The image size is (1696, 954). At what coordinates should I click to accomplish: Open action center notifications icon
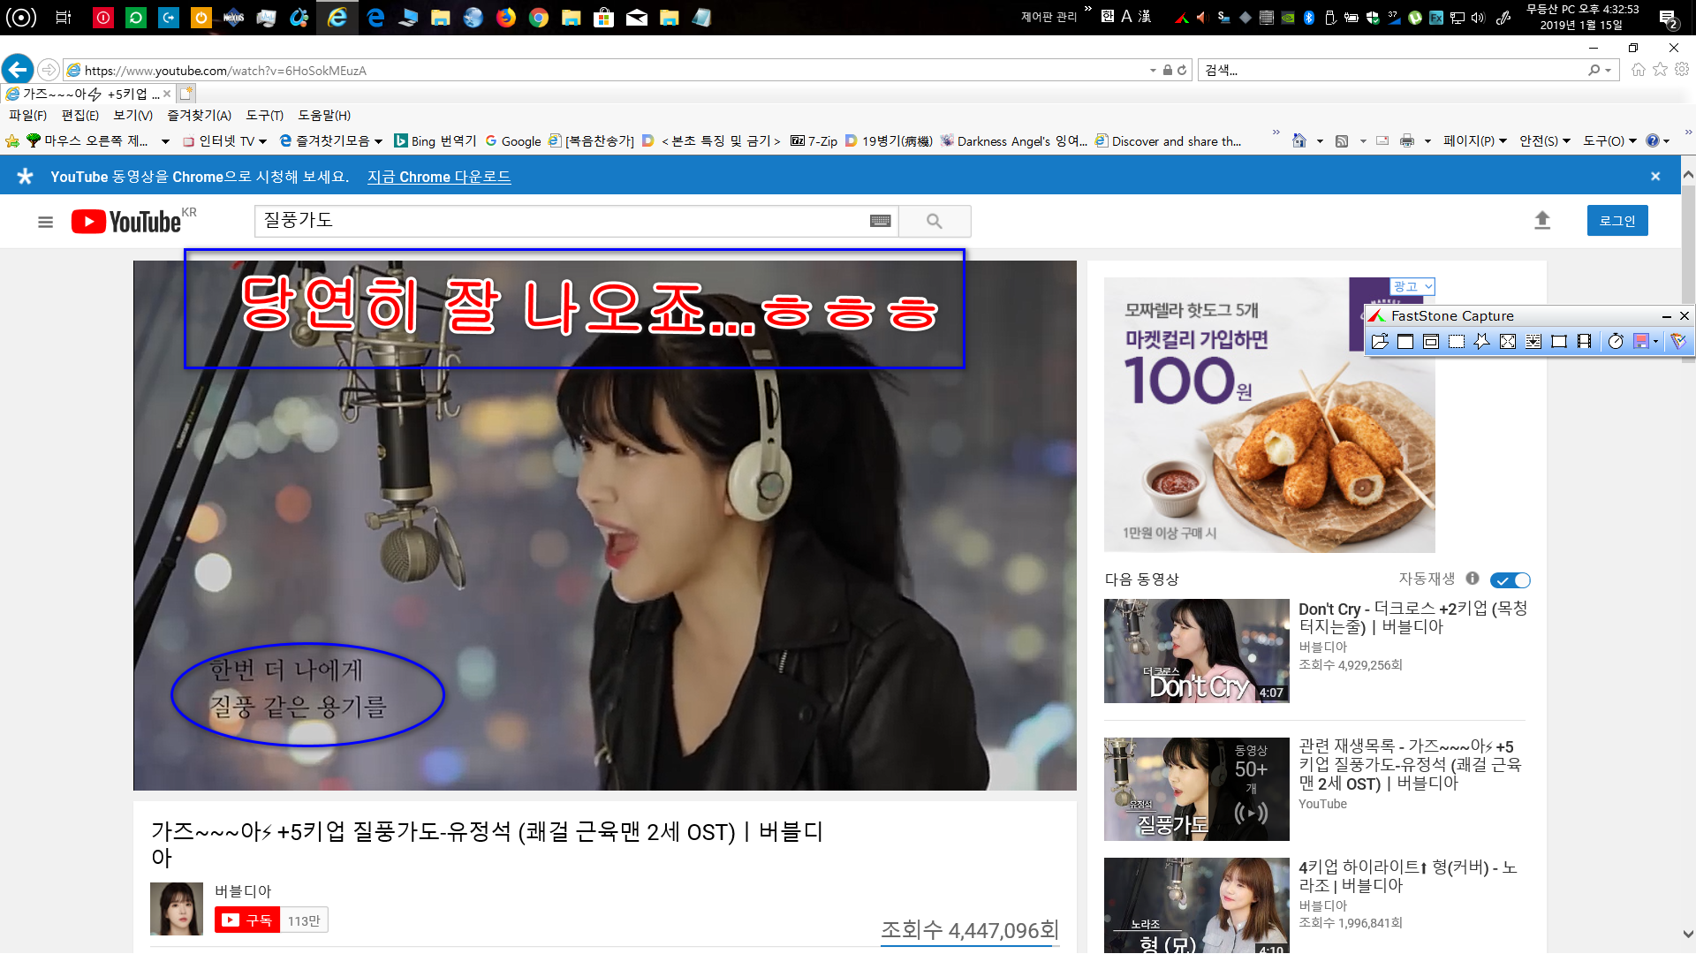pos(1668,18)
